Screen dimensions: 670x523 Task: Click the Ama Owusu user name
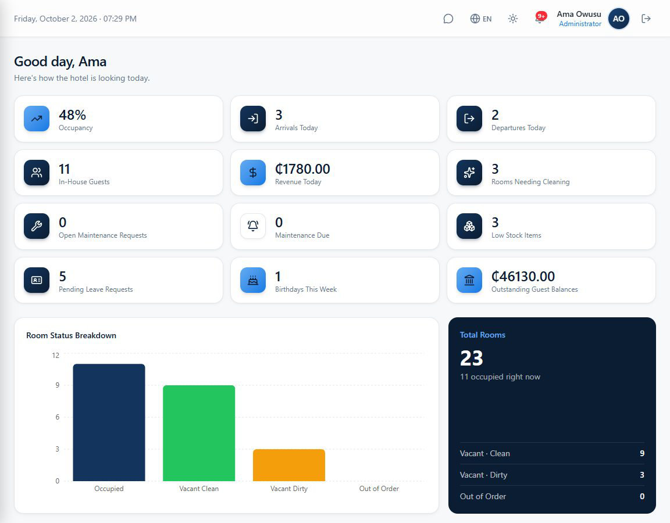[x=579, y=14]
